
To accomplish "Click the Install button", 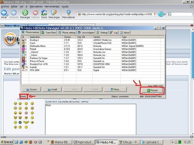I will click(52, 89).
